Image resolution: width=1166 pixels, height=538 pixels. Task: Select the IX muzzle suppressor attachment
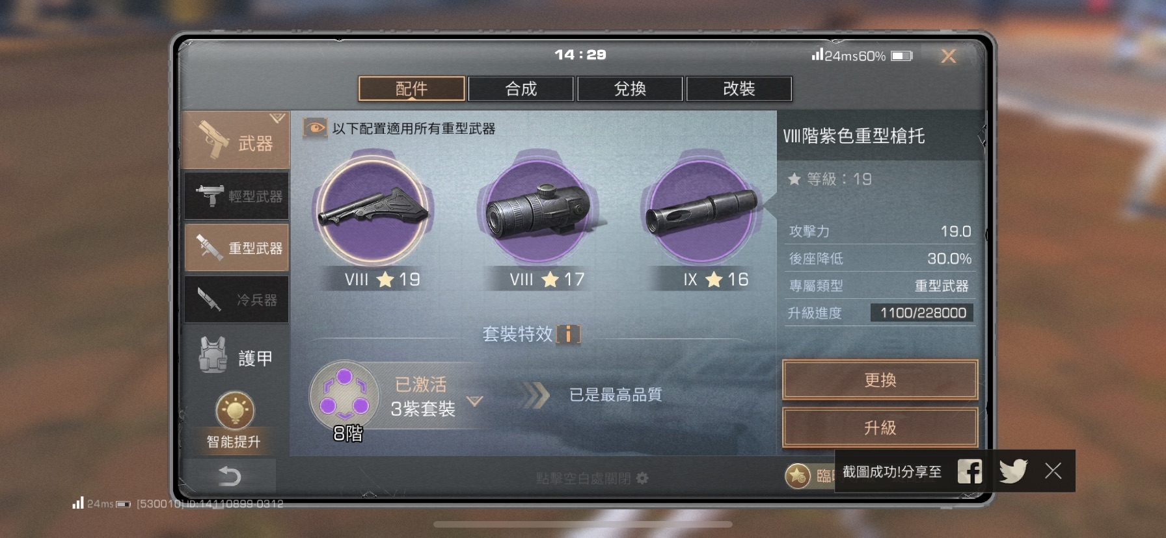point(701,210)
